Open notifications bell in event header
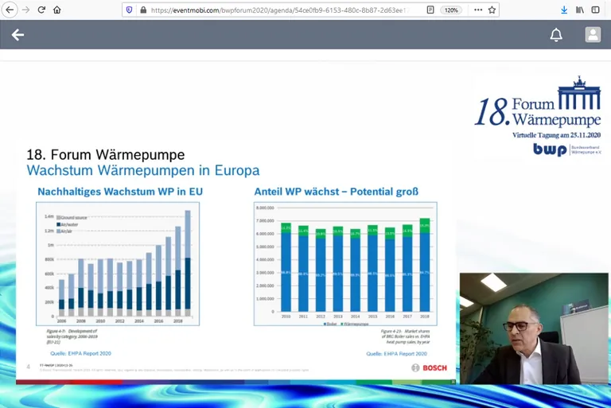Image resolution: width=611 pixels, height=408 pixels. pos(556,35)
